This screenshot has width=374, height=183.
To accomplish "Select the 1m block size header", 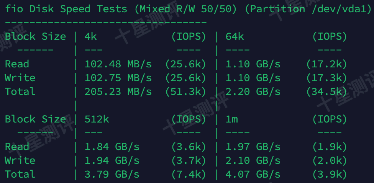I will [231, 119].
